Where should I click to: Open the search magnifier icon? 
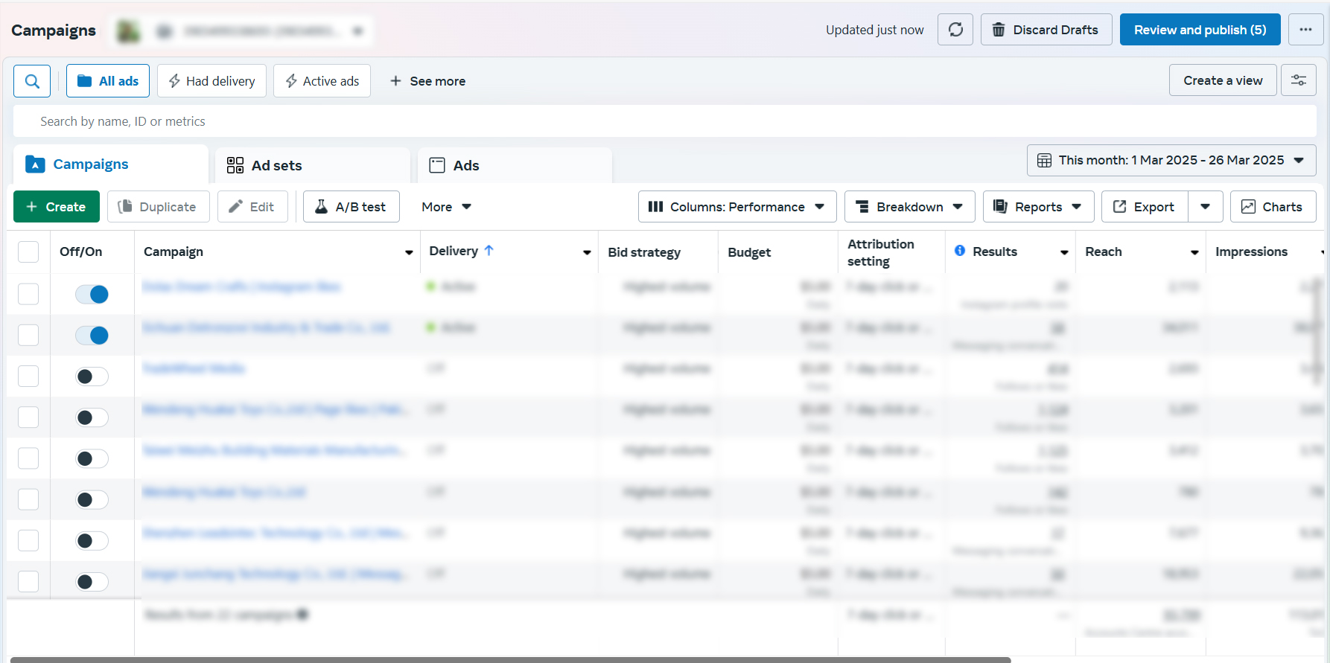click(x=32, y=81)
